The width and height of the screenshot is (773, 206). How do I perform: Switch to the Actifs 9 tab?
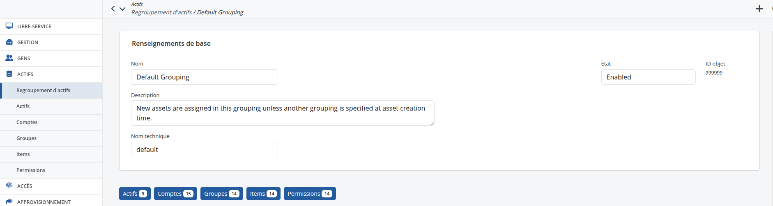pyautogui.click(x=135, y=194)
